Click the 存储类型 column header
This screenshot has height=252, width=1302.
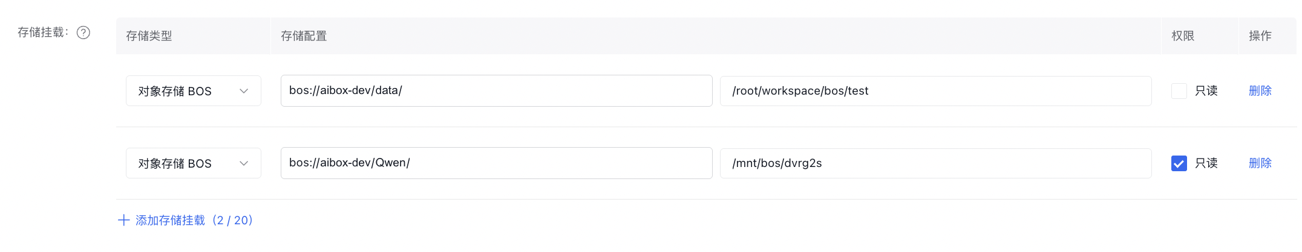(x=149, y=36)
